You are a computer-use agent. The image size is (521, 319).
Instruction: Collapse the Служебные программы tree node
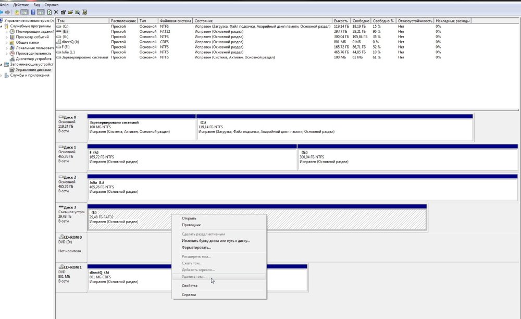coord(2,26)
